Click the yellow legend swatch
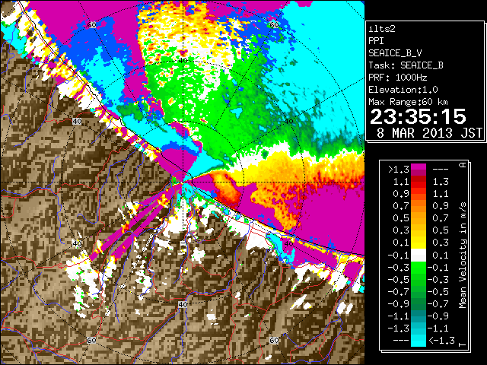The height and width of the screenshot is (365, 487). click(419, 242)
